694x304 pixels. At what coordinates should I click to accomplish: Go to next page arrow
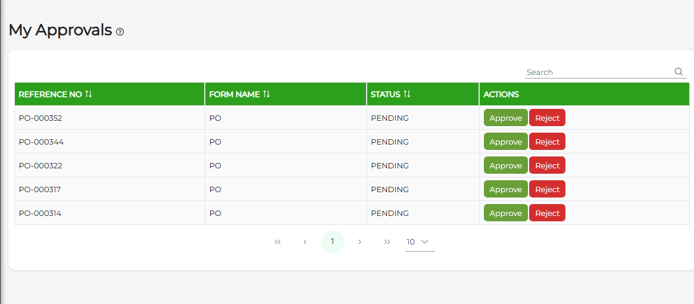[x=359, y=242]
